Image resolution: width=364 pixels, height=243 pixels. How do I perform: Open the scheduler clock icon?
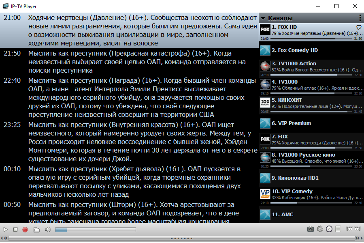(329, 229)
